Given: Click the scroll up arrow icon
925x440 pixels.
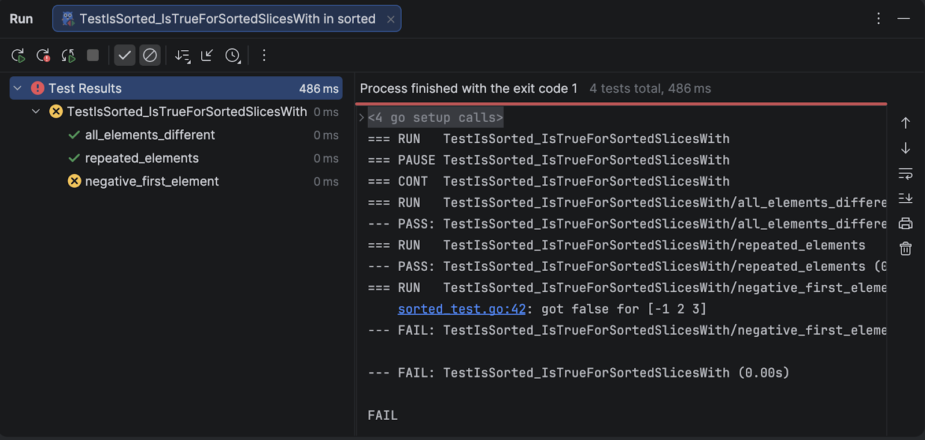Looking at the screenshot, I should pos(905,123).
